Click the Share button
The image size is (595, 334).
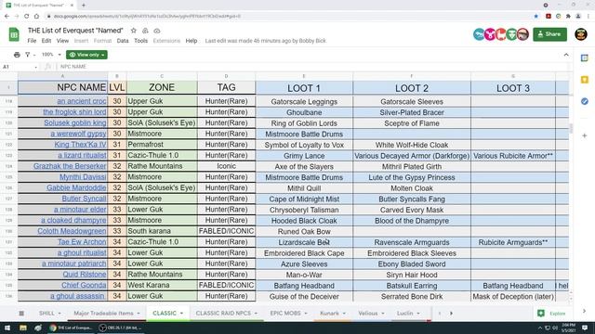click(549, 34)
